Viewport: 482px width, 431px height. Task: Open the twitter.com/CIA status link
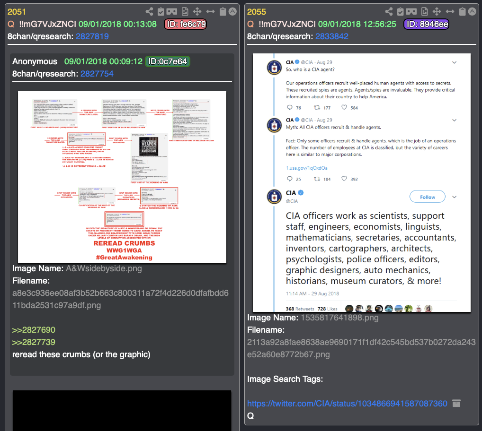pos(347,404)
